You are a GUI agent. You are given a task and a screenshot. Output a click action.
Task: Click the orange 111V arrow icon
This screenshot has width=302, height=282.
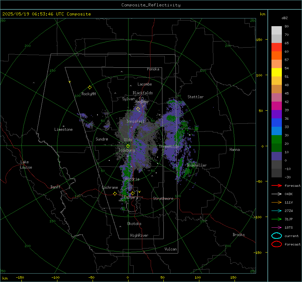[276, 202]
